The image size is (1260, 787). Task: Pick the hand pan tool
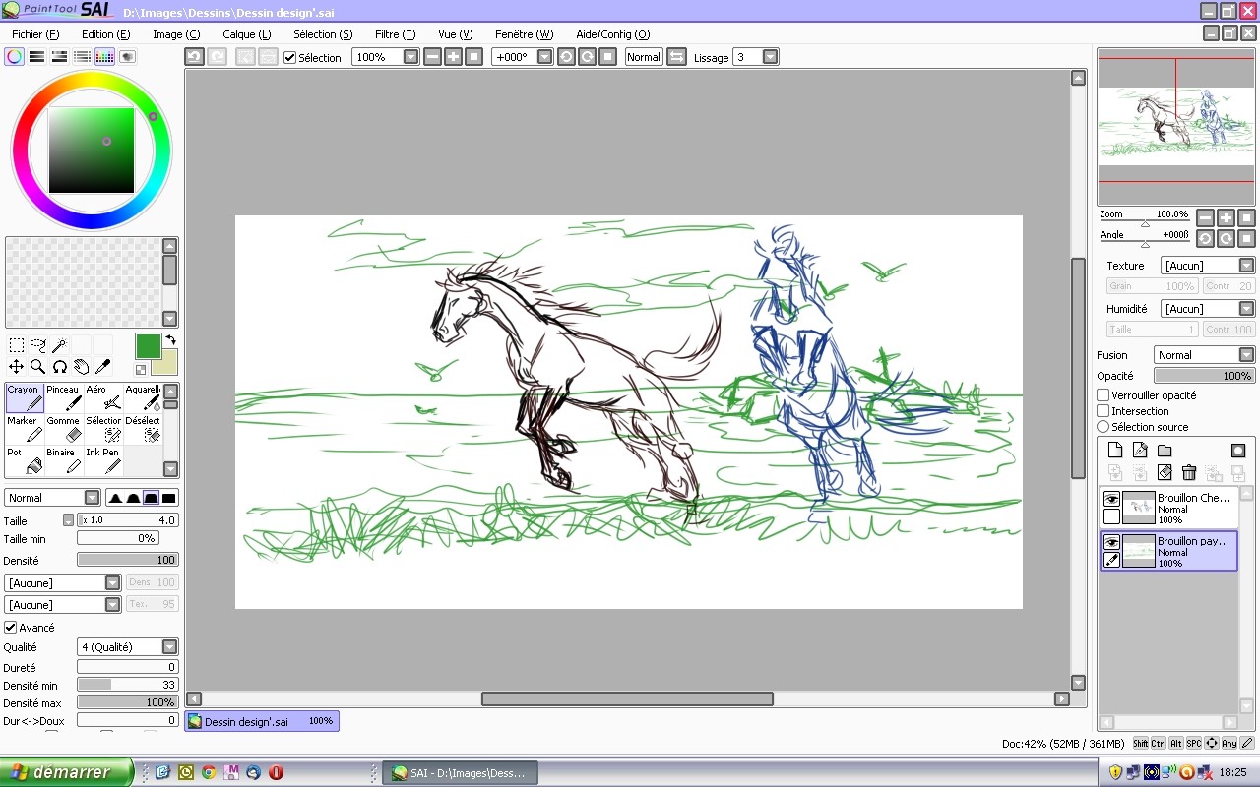(81, 367)
